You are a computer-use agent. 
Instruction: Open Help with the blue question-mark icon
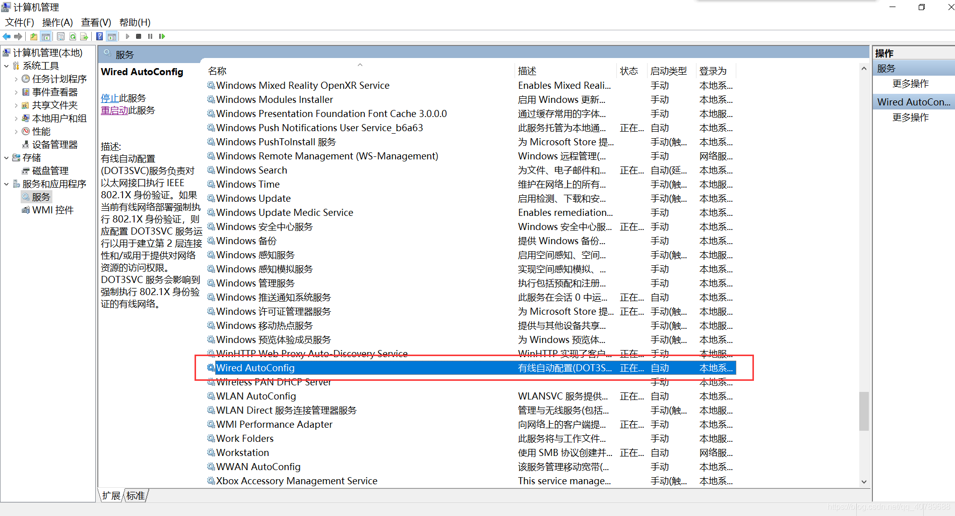coord(100,36)
